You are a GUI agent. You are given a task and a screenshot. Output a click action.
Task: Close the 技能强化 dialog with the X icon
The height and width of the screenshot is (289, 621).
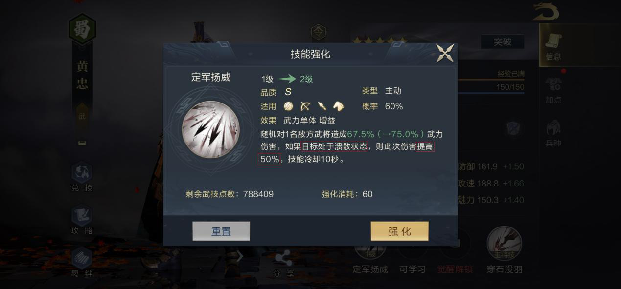point(445,53)
